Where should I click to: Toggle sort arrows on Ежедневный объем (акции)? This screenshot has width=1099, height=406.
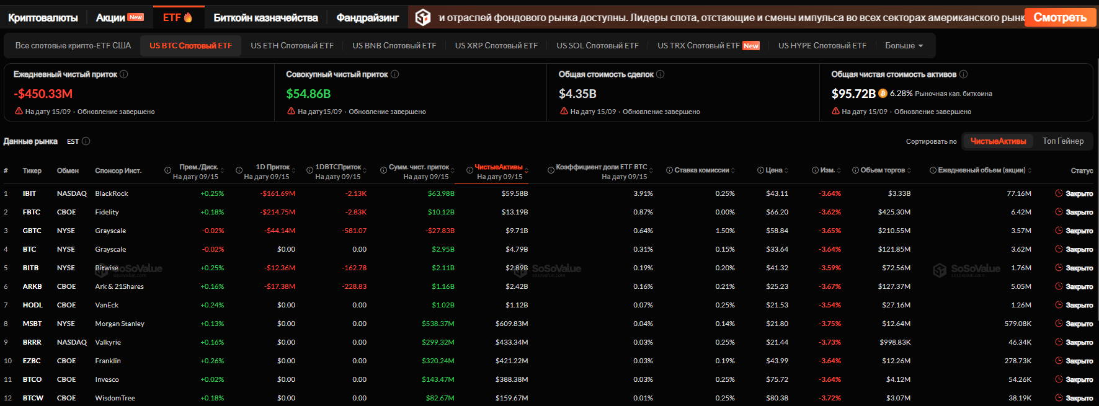point(1030,170)
